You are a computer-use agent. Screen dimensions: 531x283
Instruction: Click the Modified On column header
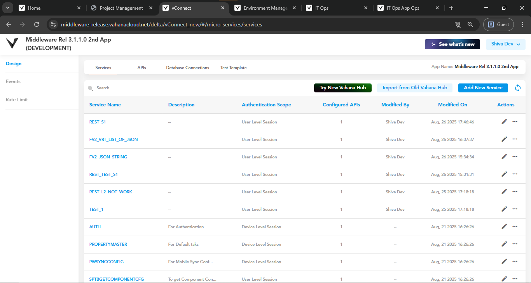click(x=452, y=105)
